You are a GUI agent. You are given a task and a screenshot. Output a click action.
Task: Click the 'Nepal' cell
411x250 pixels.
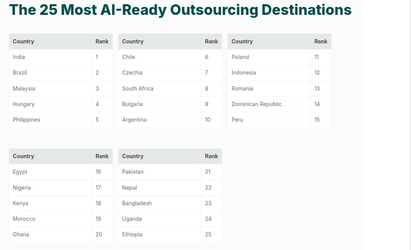[x=159, y=188]
